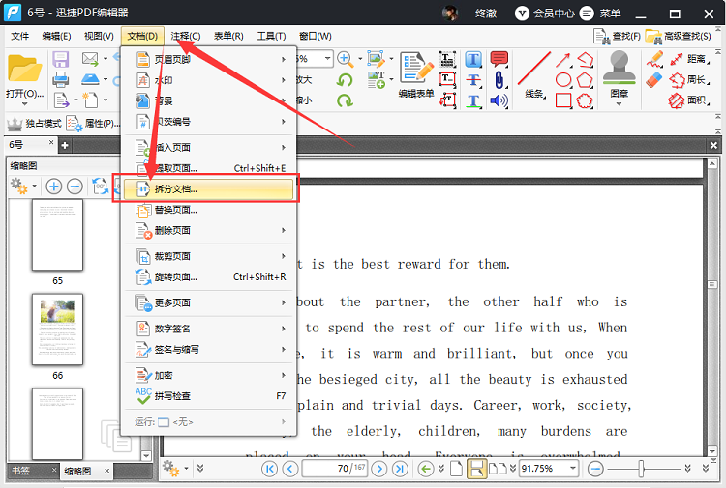Select the eraser tool icon
The width and height of the screenshot is (726, 488).
[654, 79]
